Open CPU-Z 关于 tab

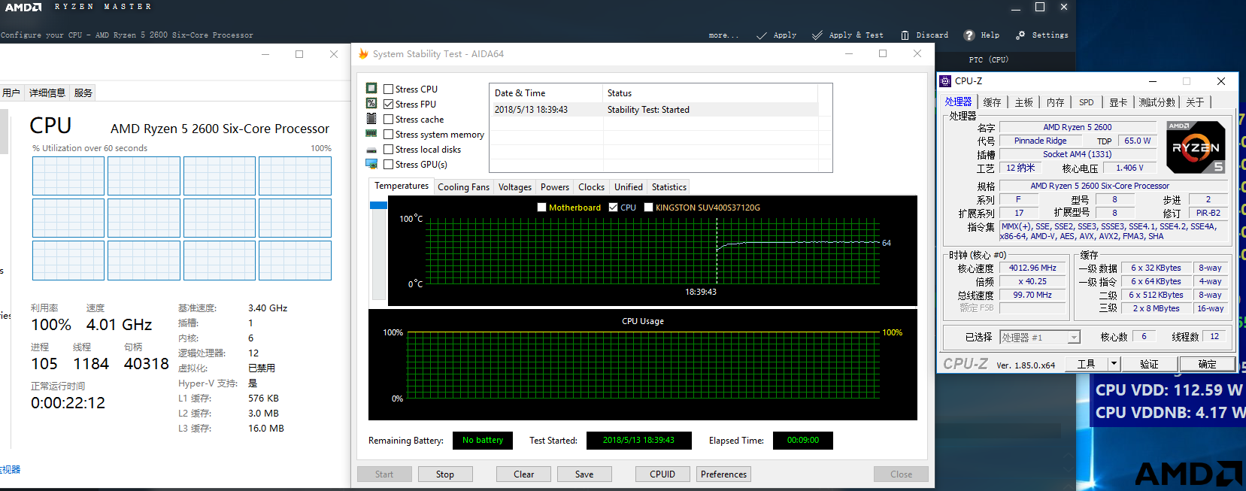pos(1195,102)
